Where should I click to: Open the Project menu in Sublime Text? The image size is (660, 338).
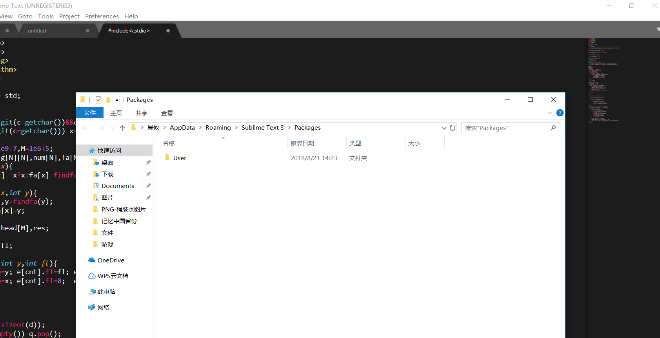pos(69,16)
